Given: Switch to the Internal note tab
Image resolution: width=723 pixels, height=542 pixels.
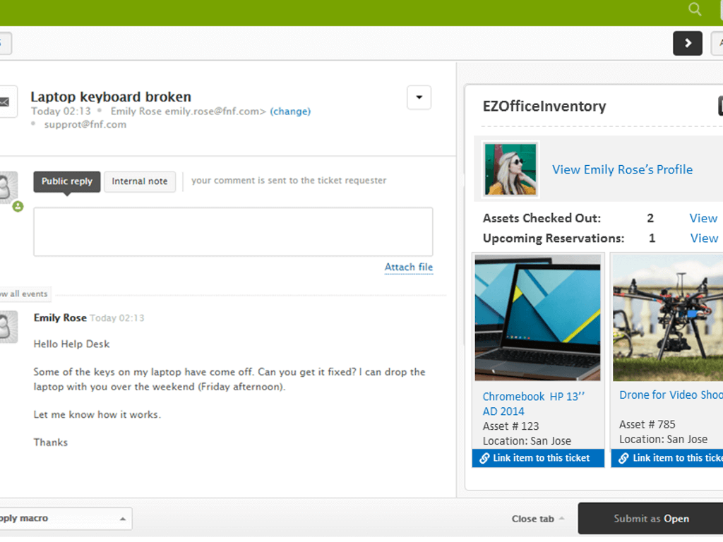Looking at the screenshot, I should 140,181.
